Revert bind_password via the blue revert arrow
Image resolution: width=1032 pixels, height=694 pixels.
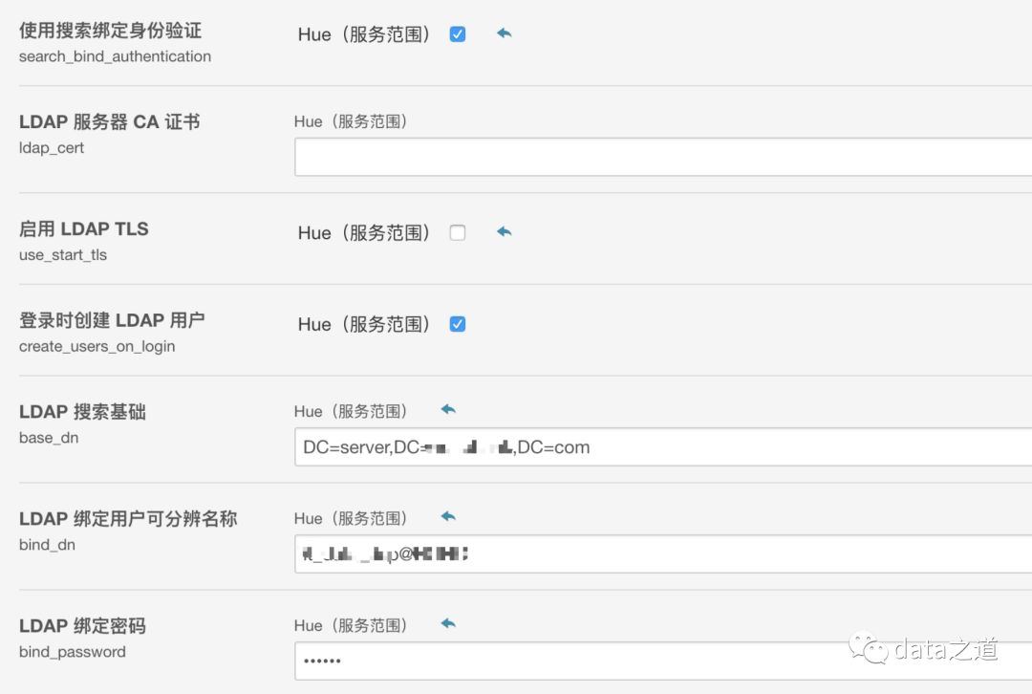tap(447, 621)
